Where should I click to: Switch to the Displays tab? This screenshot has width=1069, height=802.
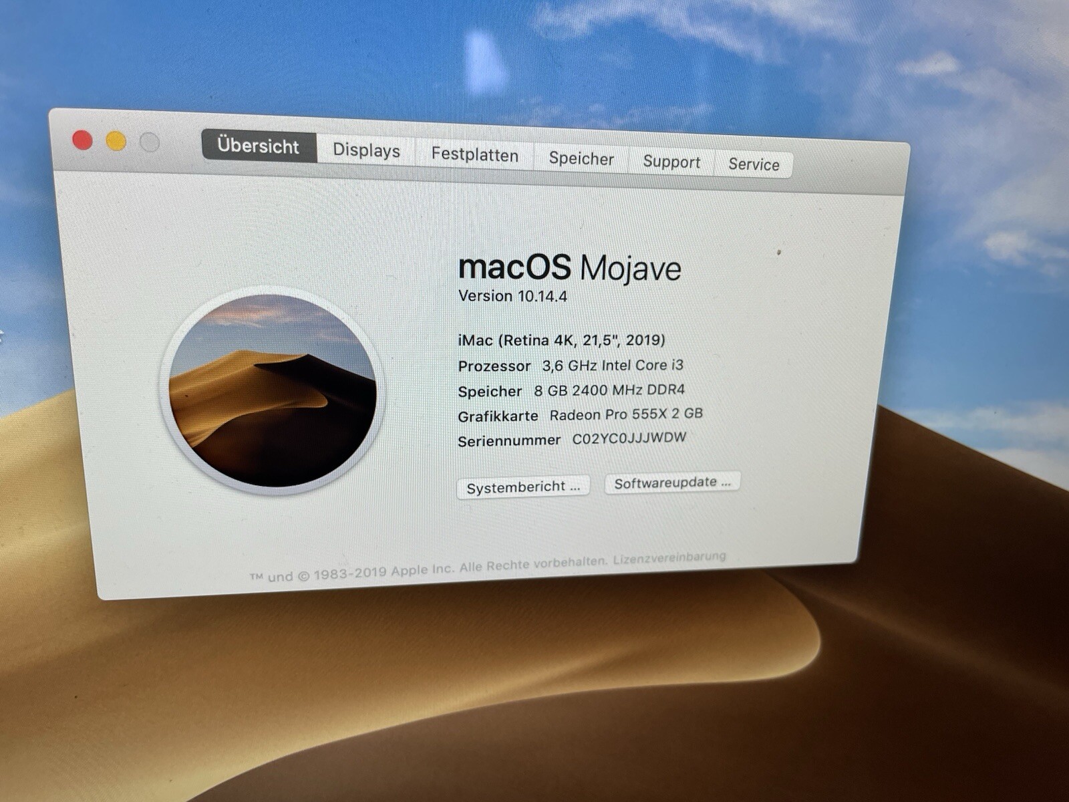tap(366, 150)
